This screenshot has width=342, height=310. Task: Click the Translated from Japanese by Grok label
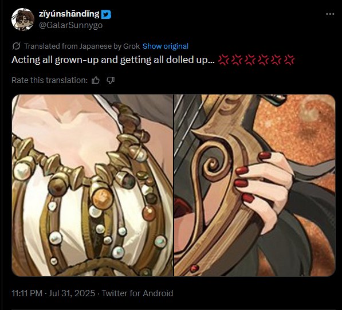point(82,46)
